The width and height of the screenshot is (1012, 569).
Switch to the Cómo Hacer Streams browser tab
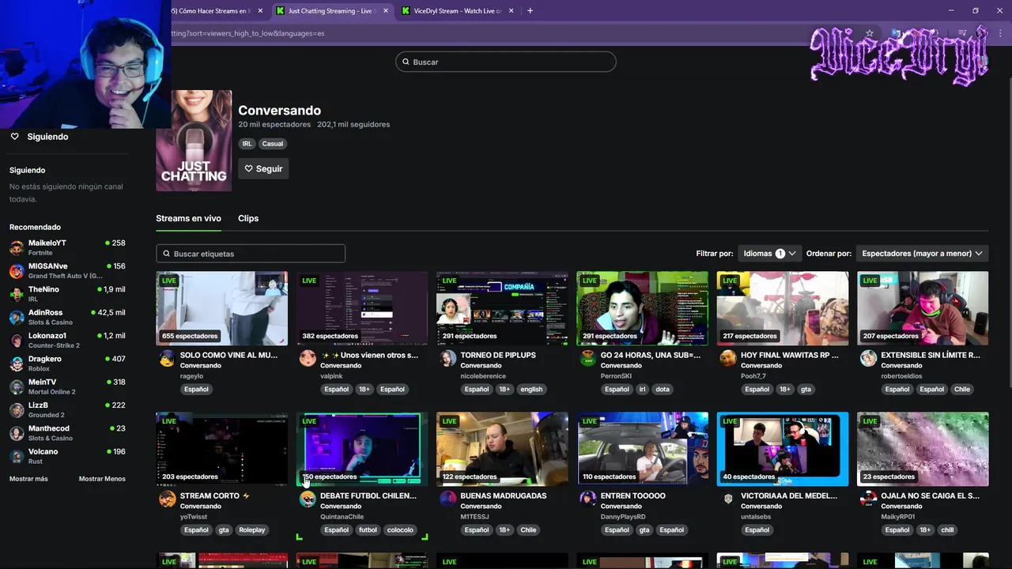coord(213,11)
